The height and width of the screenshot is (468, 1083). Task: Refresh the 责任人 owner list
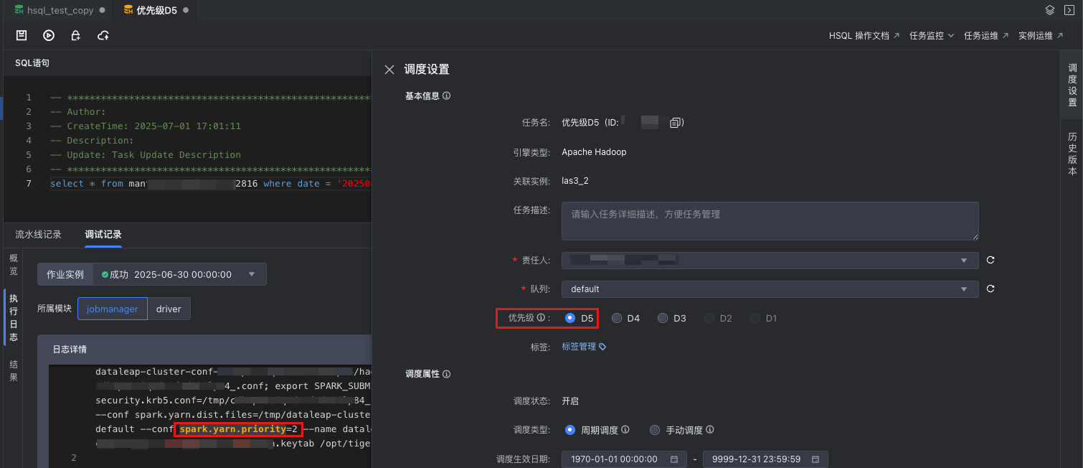pos(990,260)
